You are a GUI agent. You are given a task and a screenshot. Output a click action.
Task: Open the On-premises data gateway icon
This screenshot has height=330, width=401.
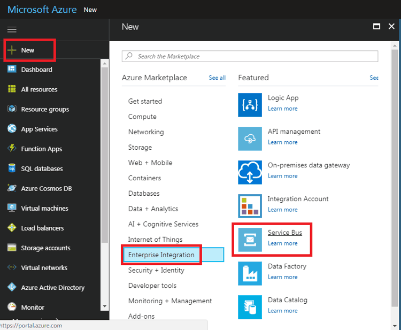pyautogui.click(x=250, y=172)
